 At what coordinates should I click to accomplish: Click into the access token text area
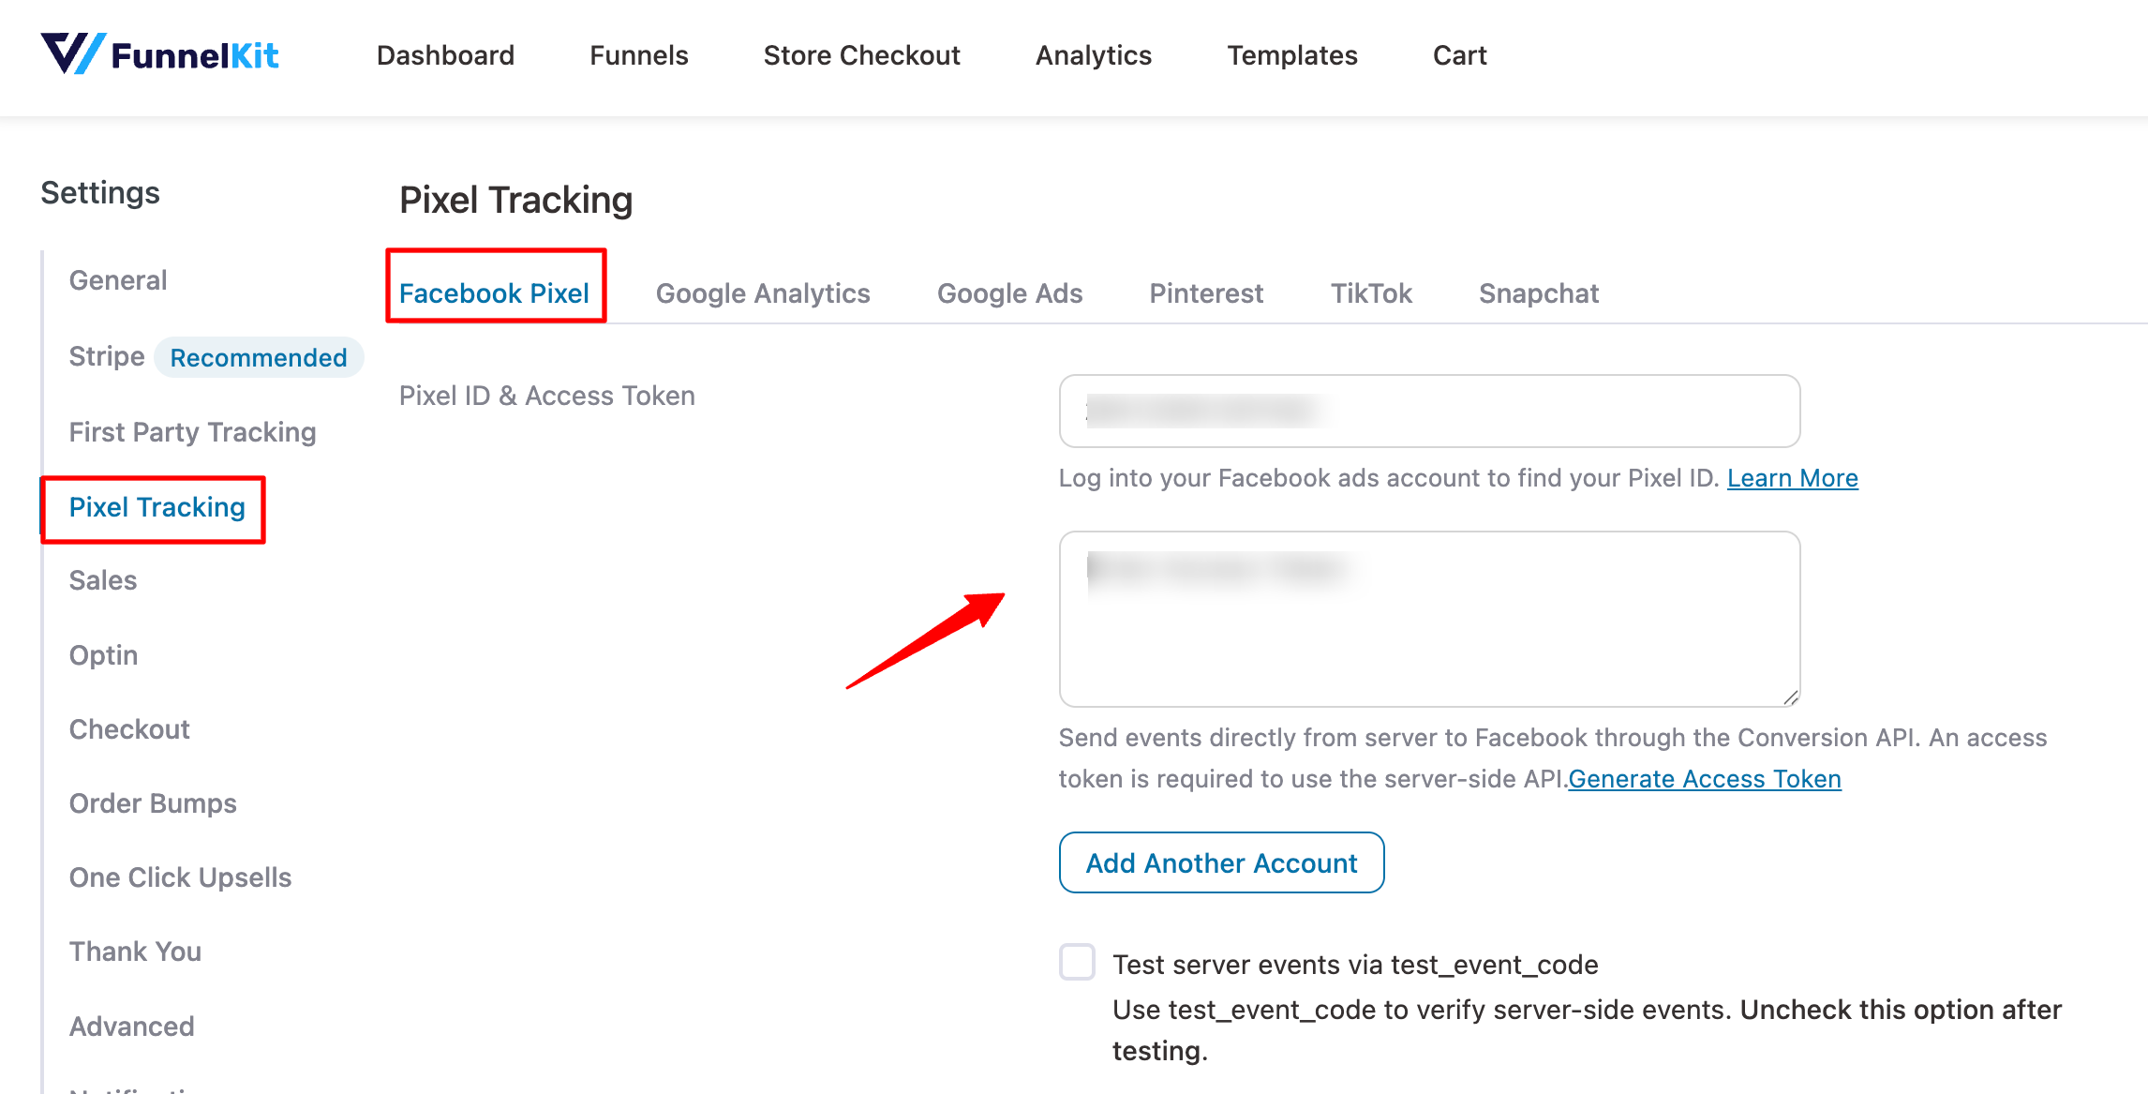point(1429,619)
